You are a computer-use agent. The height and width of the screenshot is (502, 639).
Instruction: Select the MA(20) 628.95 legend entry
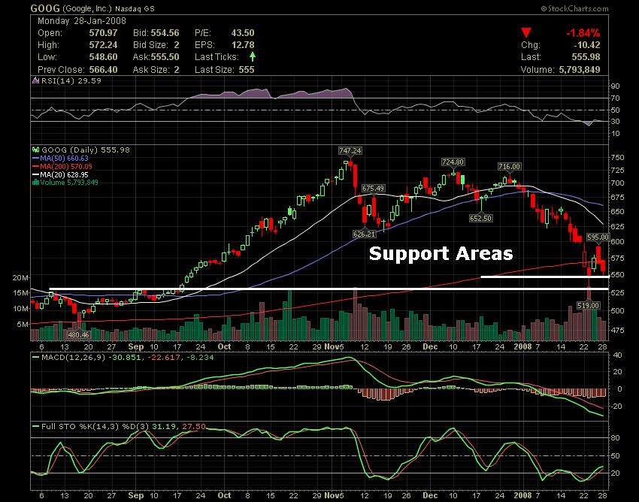[x=60, y=174]
